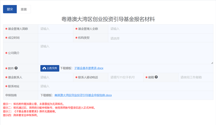Focus the 基金管理人全称 text field
This screenshot has height=125, width=216.
pyautogui.click(x=161, y=29)
